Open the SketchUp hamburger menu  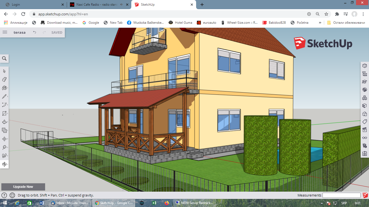(5, 32)
